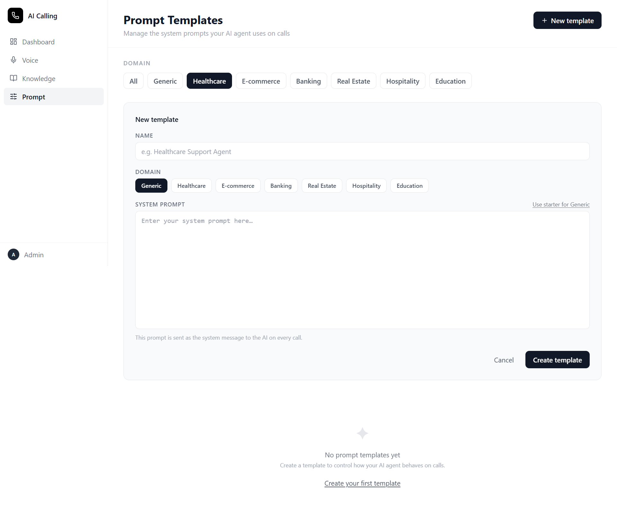
Task: Click the AI Calling app title
Action: [42, 16]
